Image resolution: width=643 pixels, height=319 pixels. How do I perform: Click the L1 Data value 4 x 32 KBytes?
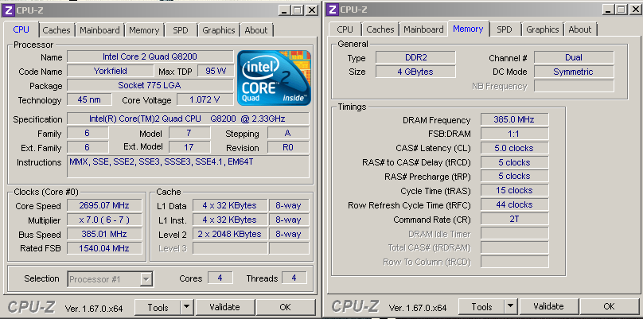(x=230, y=205)
